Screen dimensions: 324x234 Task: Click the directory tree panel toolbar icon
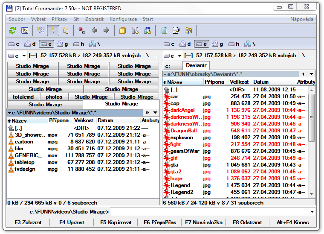[25, 30]
